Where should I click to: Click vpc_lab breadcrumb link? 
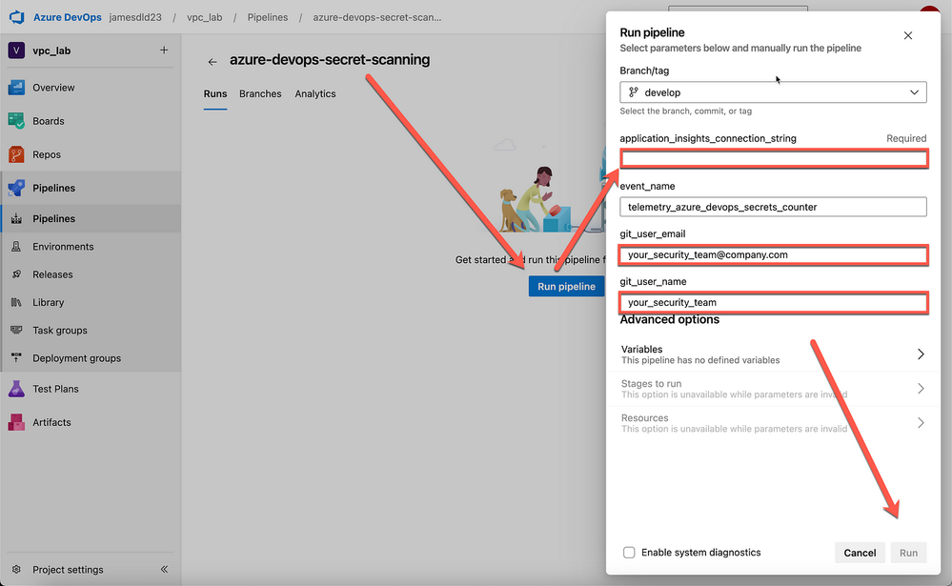tap(204, 17)
